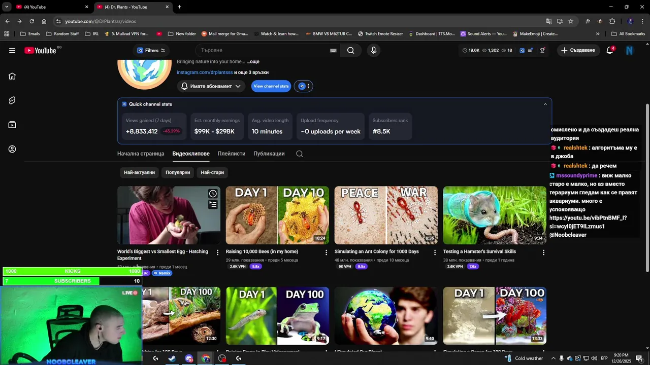
Task: Expand channel description with '...още'
Action: click(253, 61)
